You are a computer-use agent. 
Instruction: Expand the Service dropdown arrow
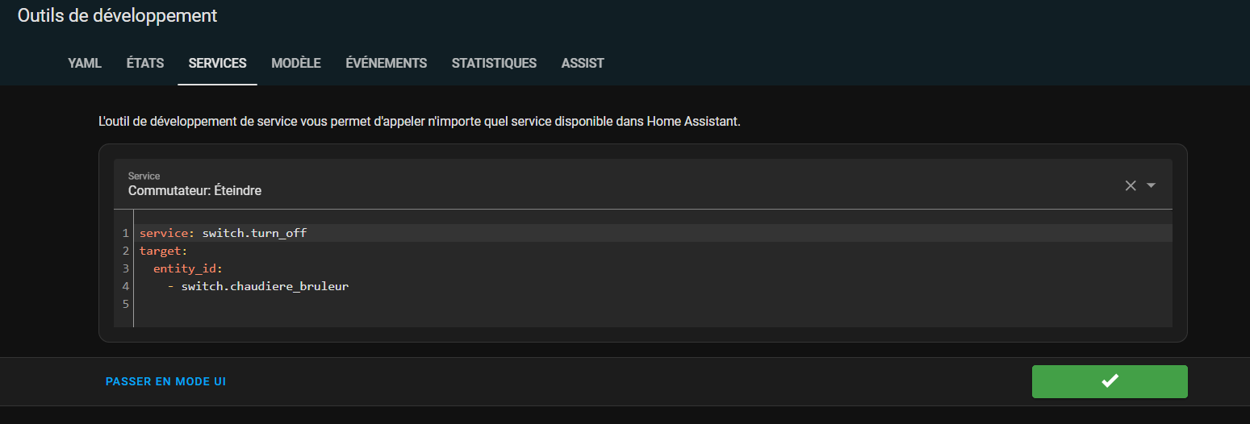tap(1152, 185)
